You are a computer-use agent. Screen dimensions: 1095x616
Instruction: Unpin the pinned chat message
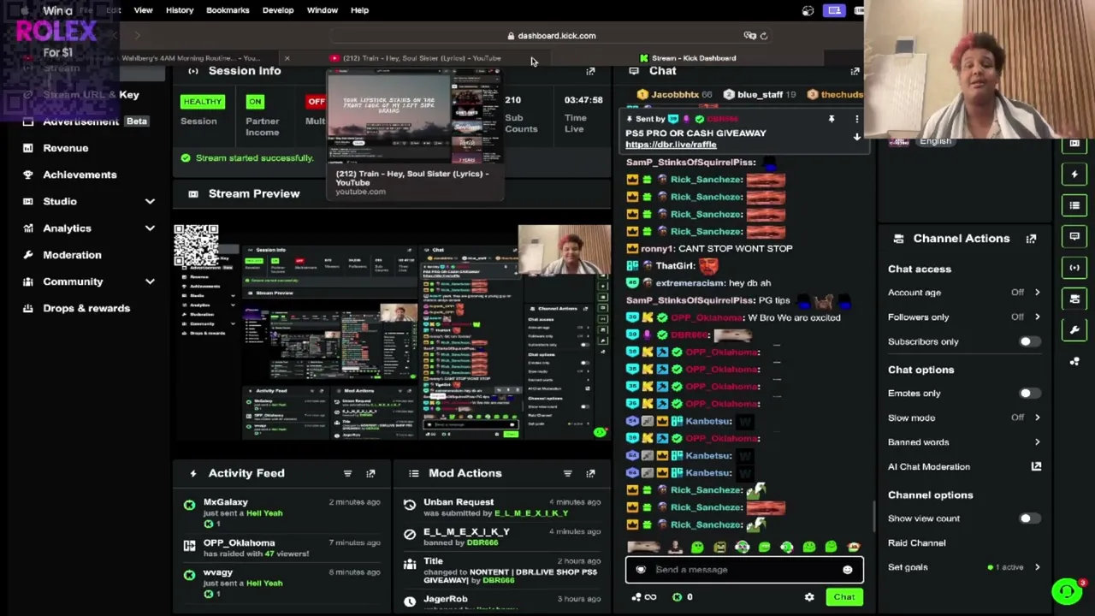click(831, 120)
